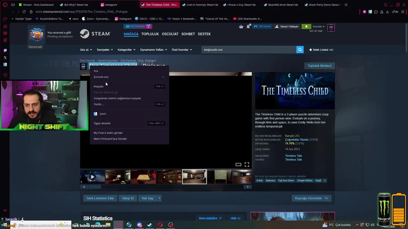Open Twitch in the Opera sidebar
408x229 pixels.
pyautogui.click(x=5, y=50)
